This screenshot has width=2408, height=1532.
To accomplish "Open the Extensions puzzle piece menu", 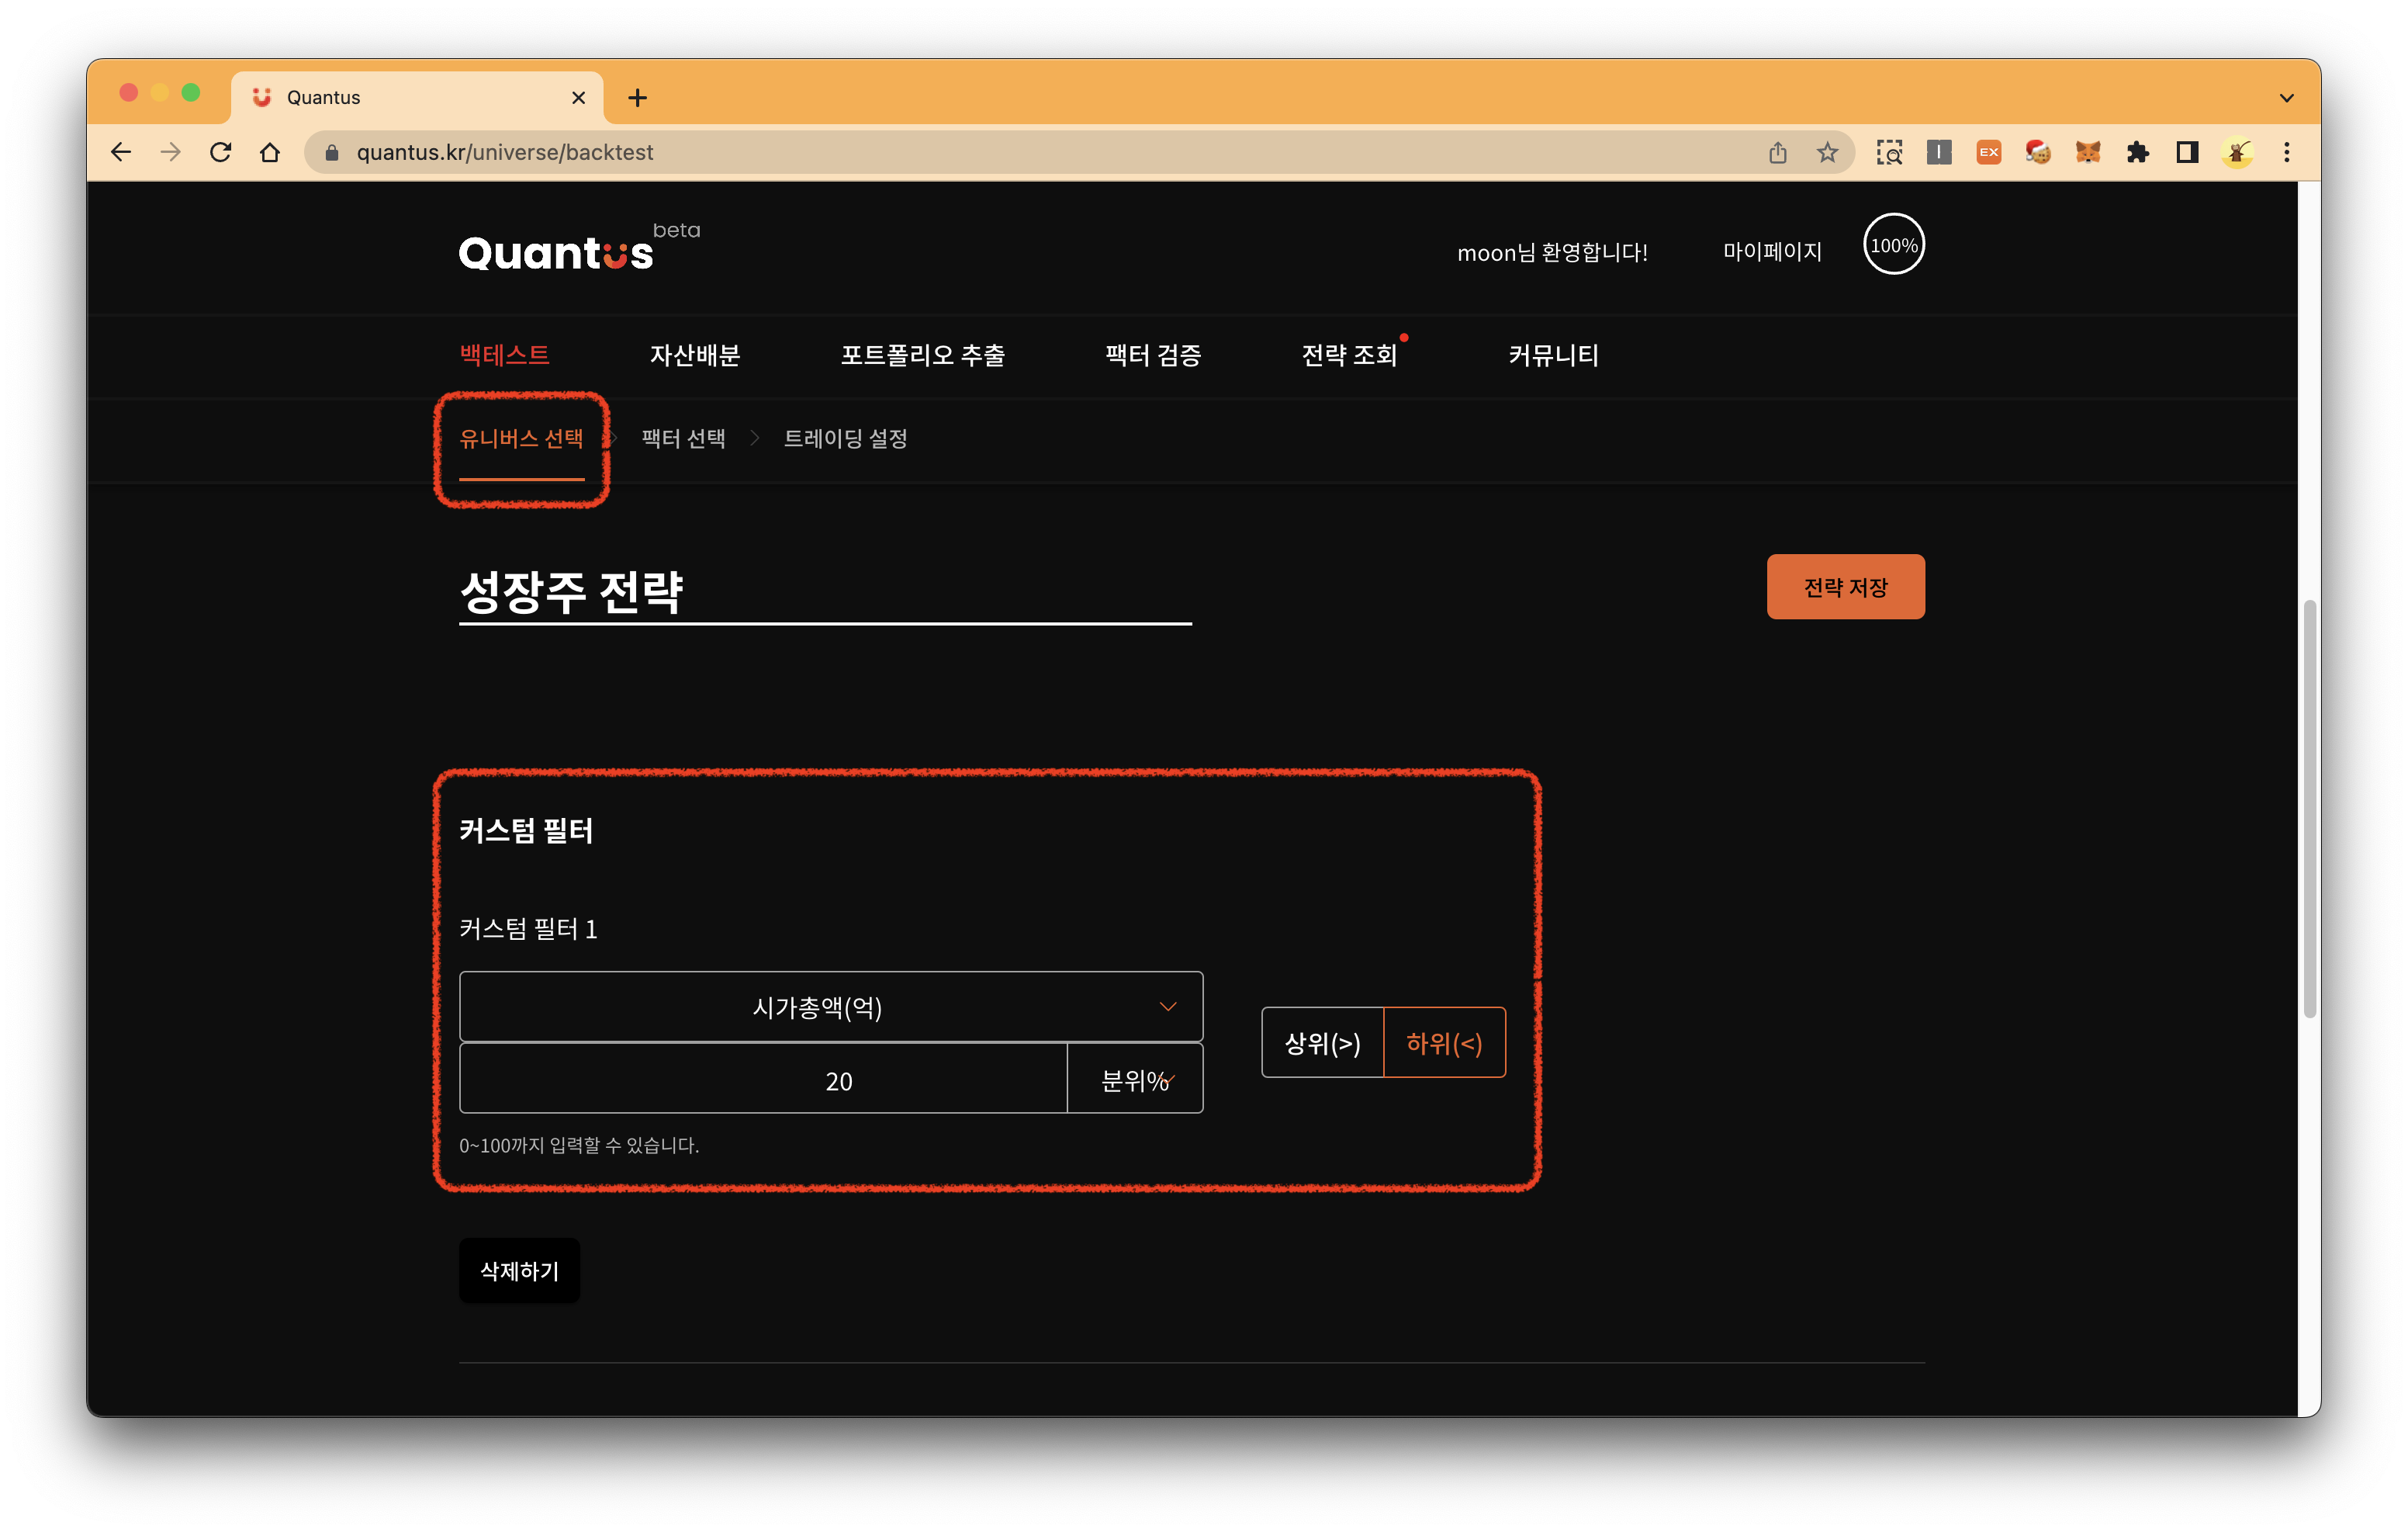I will pyautogui.click(x=2137, y=152).
